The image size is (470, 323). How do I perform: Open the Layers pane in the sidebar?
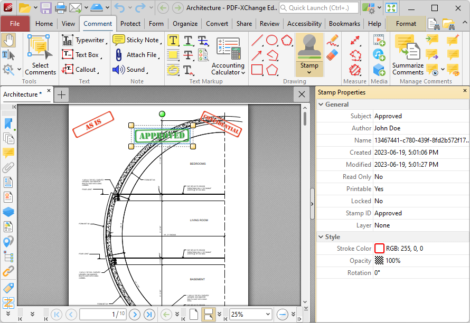coord(8,212)
